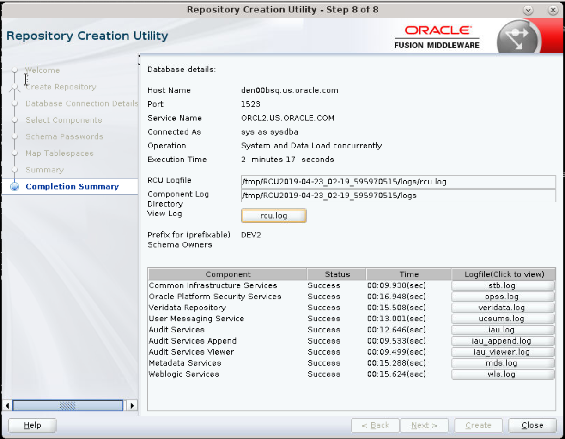The image size is (565, 439).
Task: Select the Schema Passwords step
Action: [x=64, y=136]
